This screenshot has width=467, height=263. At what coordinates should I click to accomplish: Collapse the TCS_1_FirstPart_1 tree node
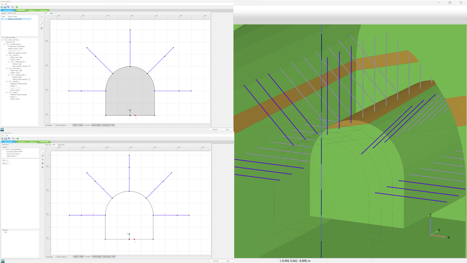[x=7, y=55]
